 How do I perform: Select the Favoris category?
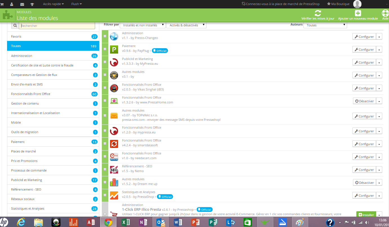(x=53, y=36)
